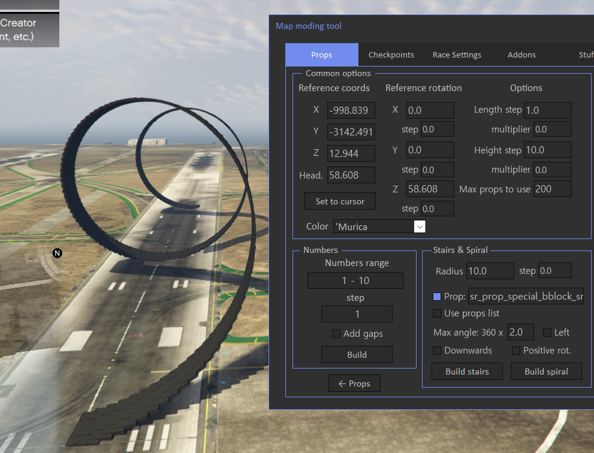Click the Build spiral button

point(546,371)
